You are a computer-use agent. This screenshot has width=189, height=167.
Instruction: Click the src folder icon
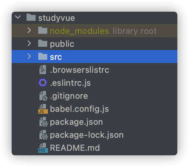click(x=43, y=56)
